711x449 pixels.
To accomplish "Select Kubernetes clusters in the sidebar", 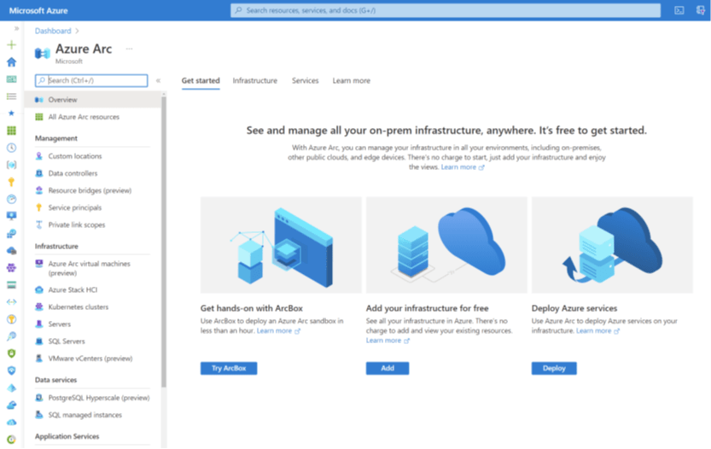I will [x=78, y=306].
